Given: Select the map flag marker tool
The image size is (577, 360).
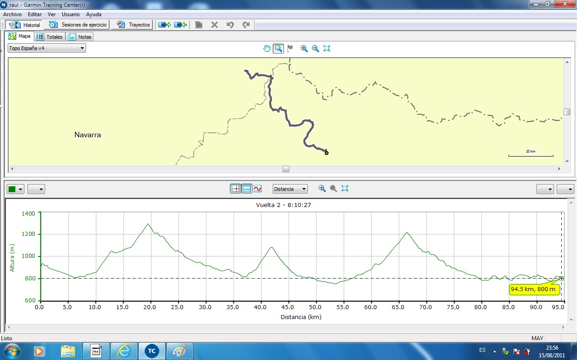Looking at the screenshot, I should coord(290,49).
